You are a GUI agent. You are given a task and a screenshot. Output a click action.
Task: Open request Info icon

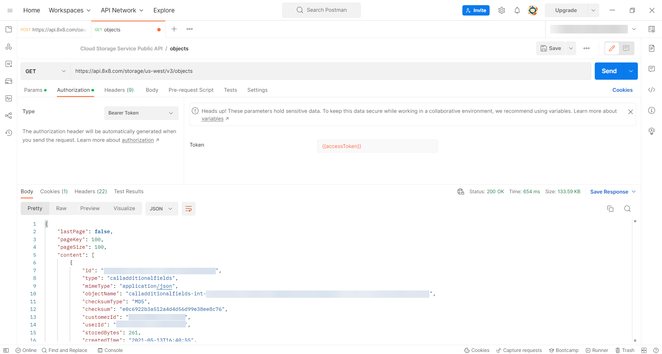tap(652, 110)
